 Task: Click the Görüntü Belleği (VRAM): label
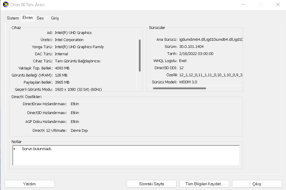32,75
